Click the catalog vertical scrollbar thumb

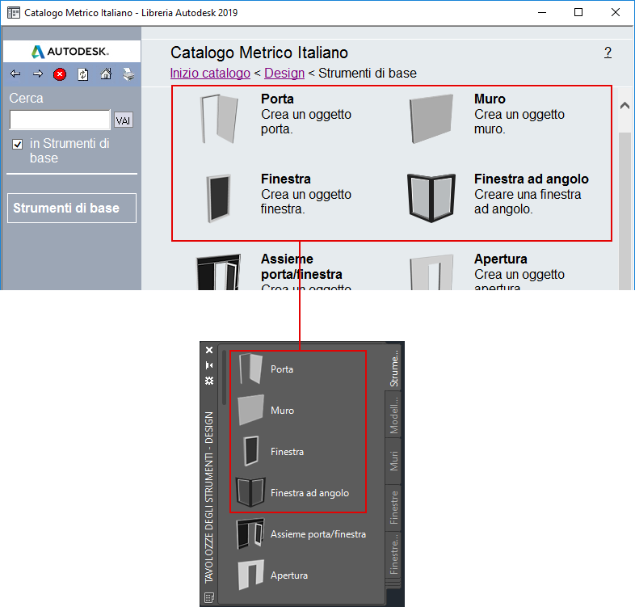(624, 211)
